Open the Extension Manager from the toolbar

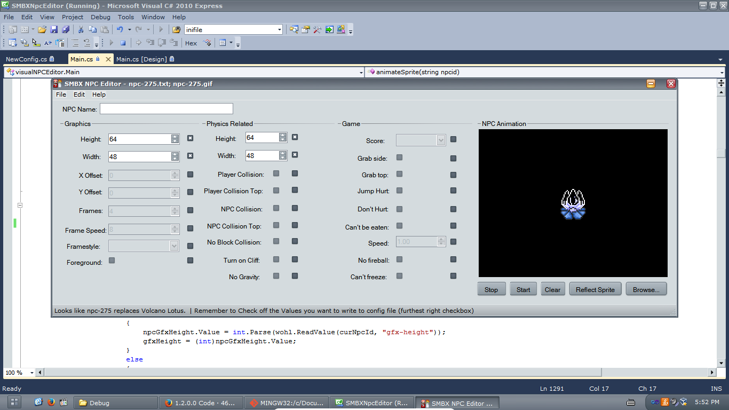[341, 30]
